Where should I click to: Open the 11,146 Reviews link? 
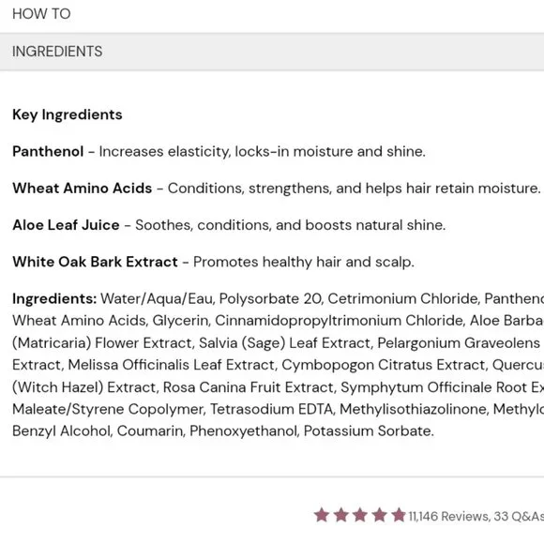(x=449, y=516)
